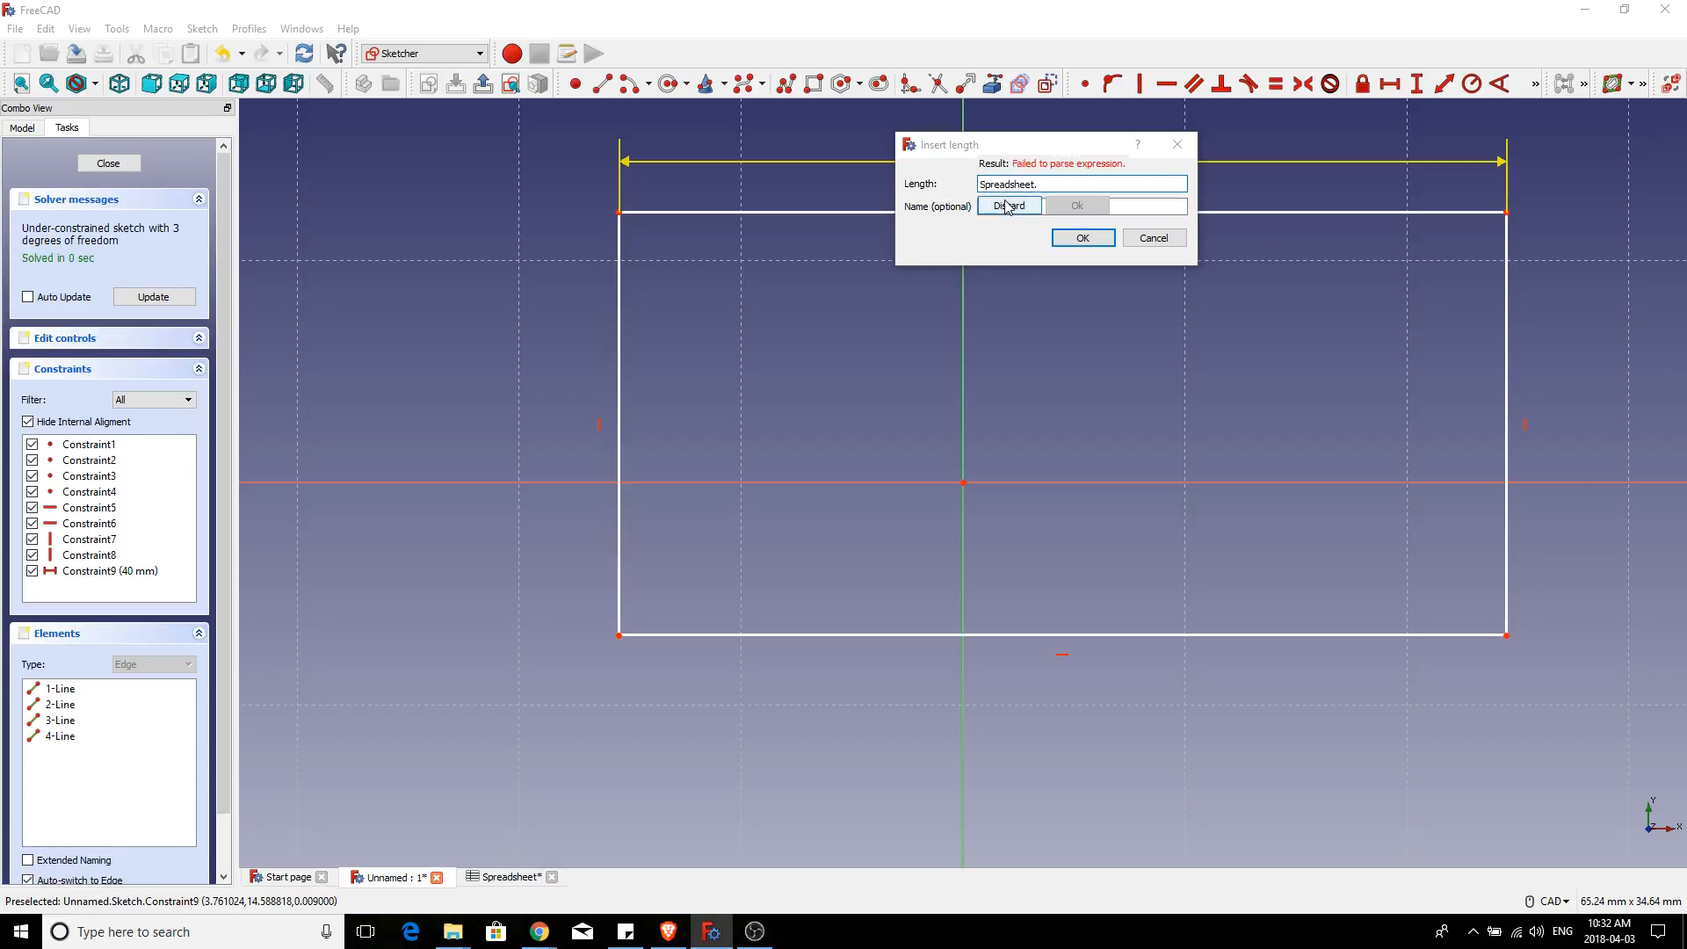
Task: Click the refresh recompute icon
Action: click(304, 54)
